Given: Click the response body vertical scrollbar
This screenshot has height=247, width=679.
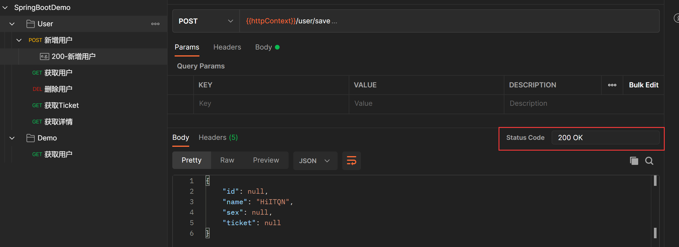Looking at the screenshot, I should (x=655, y=207).
